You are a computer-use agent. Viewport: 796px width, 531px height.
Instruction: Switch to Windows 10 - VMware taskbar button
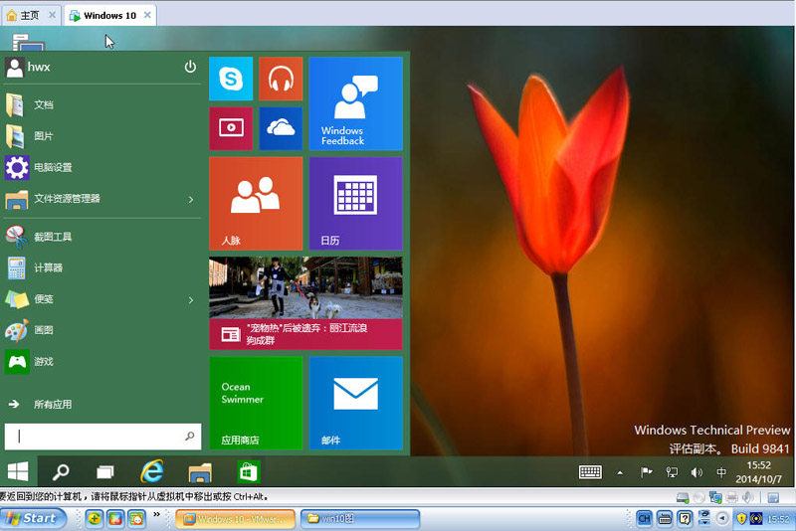point(235,519)
